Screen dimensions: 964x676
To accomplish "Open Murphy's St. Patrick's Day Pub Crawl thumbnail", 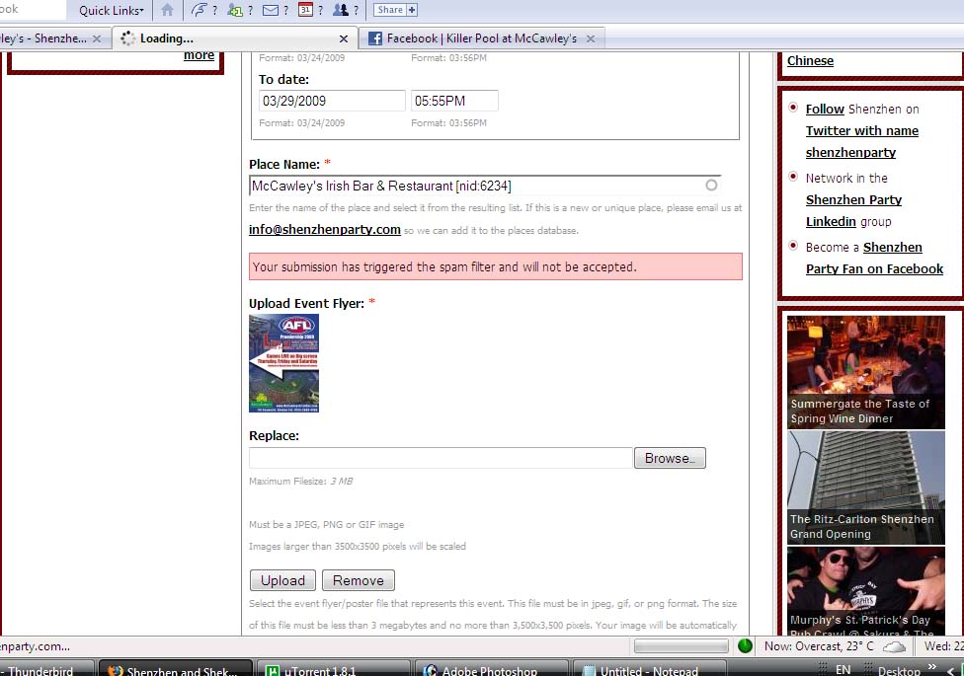I will tap(865, 591).
